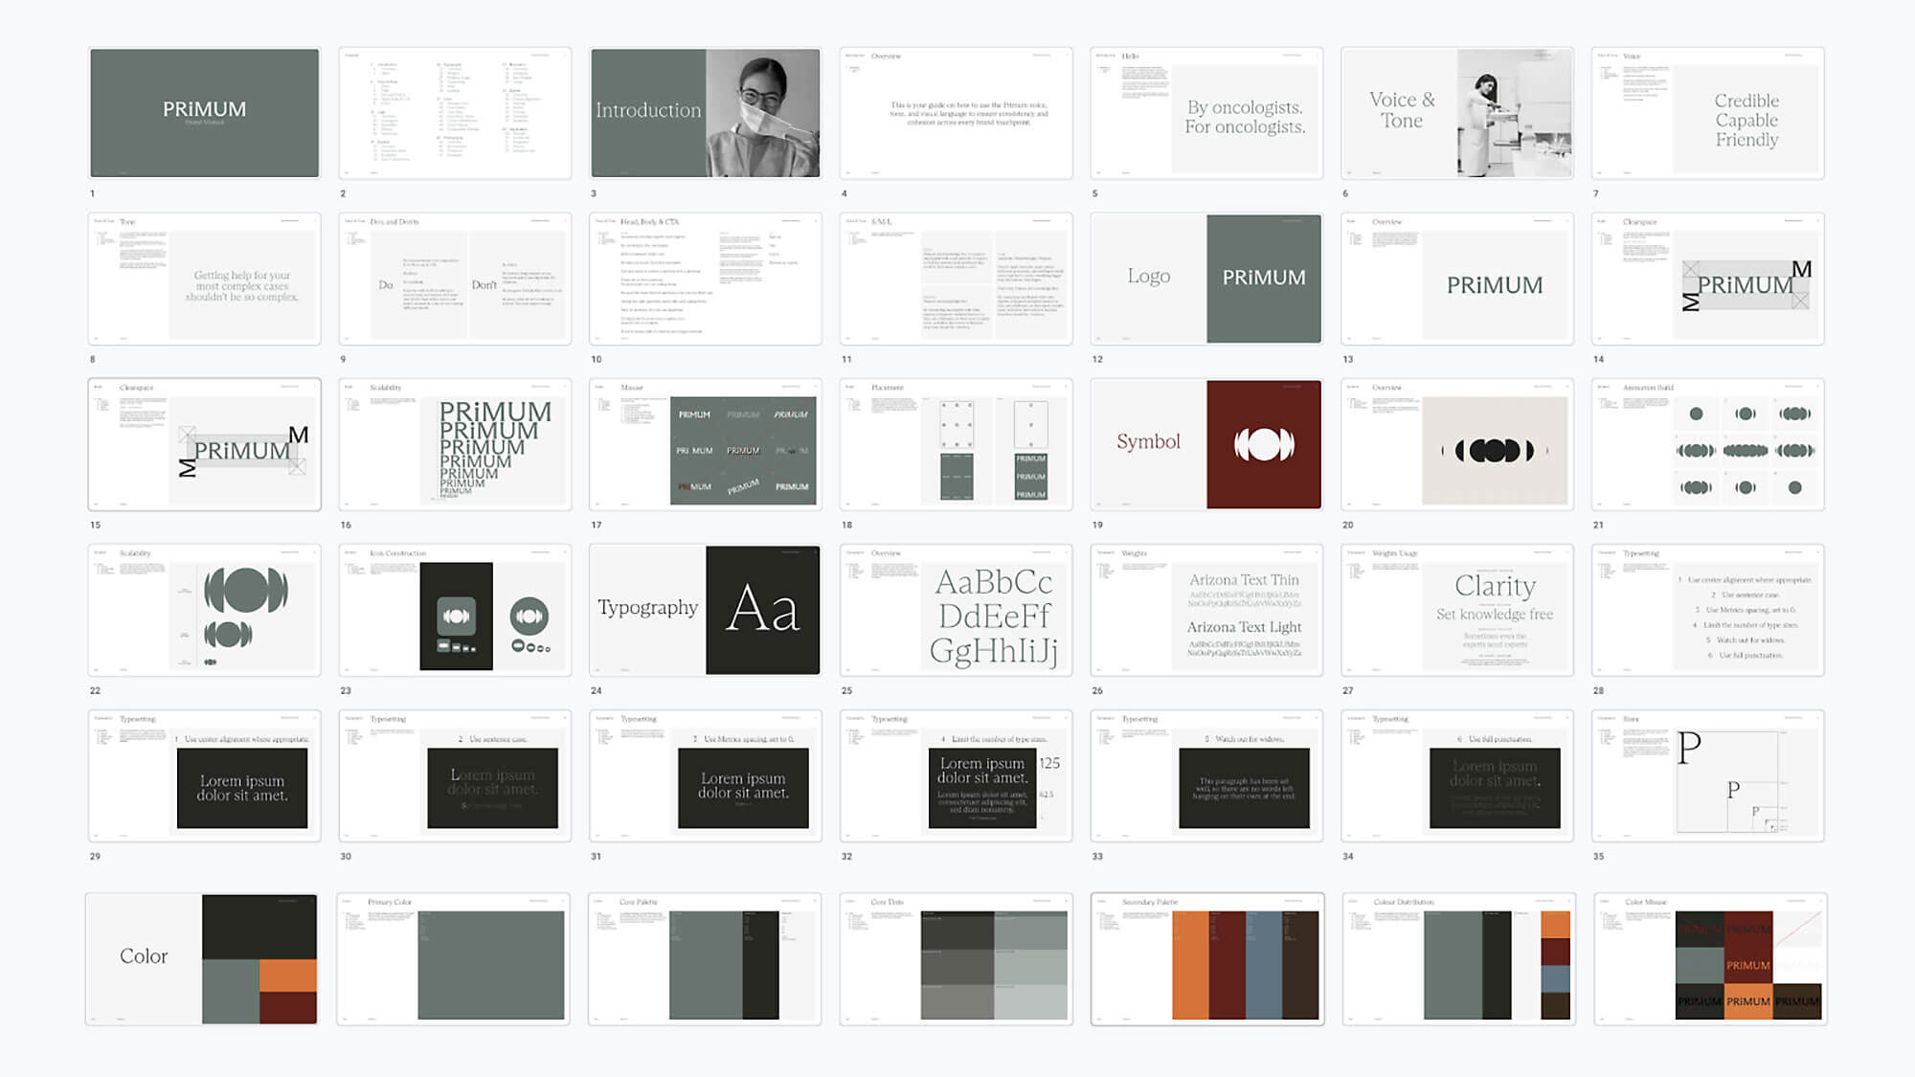Open the logo Scalability slide 16
The height and width of the screenshot is (1077, 1915).
click(x=455, y=444)
